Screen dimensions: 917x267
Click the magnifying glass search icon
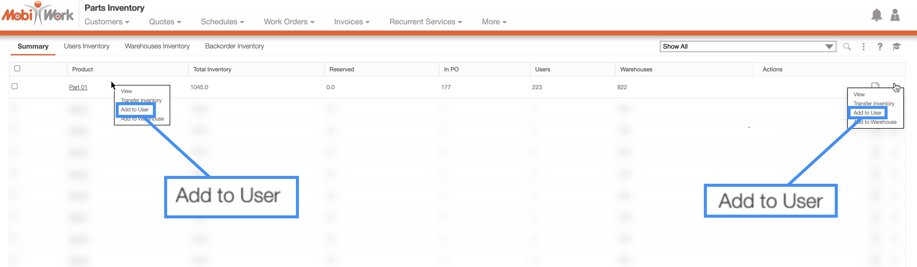[847, 47]
